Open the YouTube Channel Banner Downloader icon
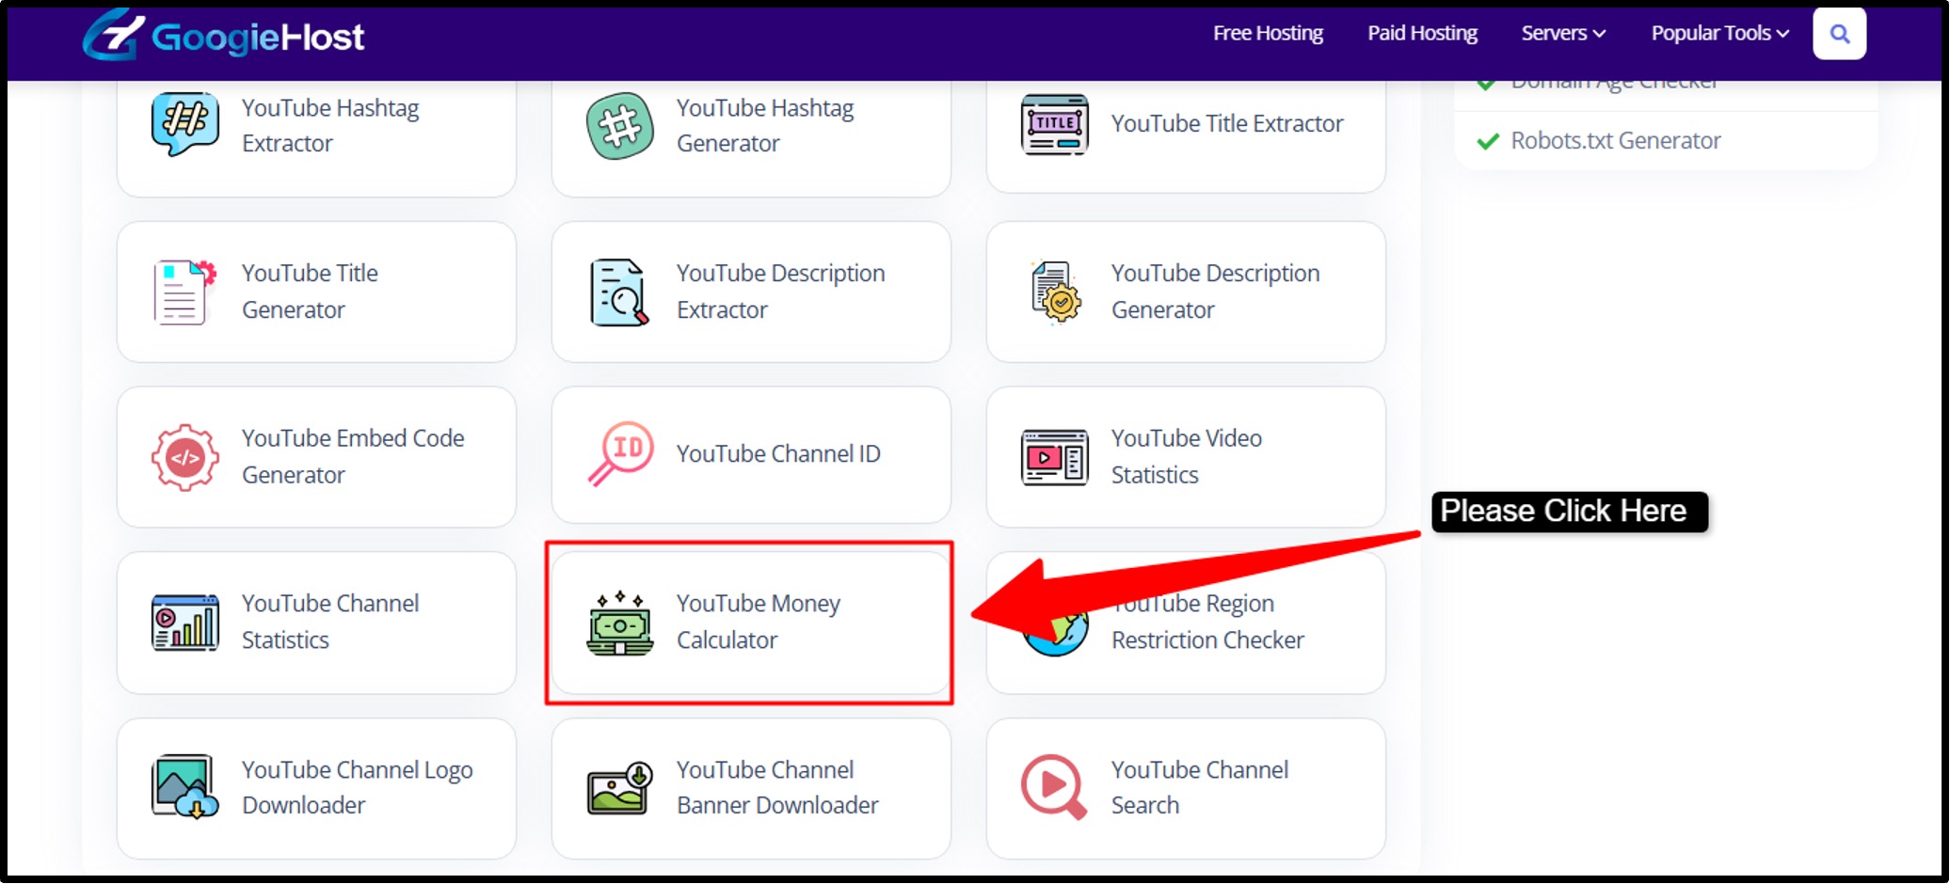Screen dimensions: 1950x884 point(619,788)
